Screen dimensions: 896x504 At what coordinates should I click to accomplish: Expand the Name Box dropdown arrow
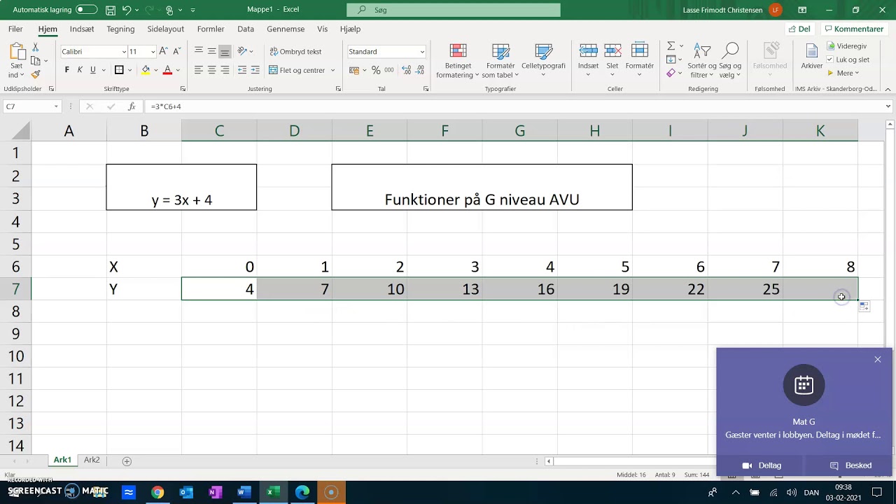point(56,106)
